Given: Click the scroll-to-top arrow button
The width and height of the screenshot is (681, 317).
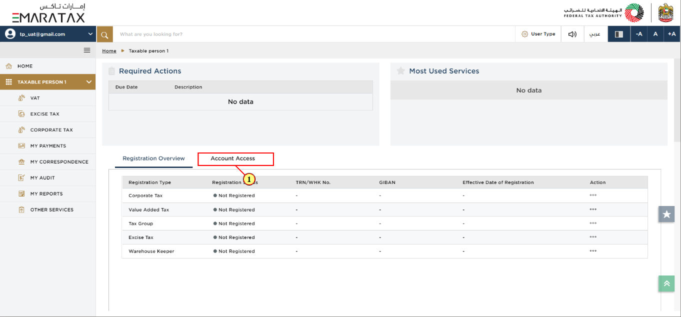Looking at the screenshot, I should (666, 283).
